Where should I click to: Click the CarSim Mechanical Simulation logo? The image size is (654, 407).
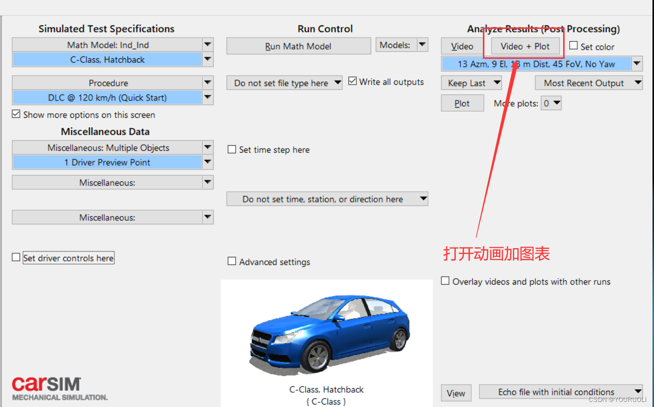pos(59,389)
